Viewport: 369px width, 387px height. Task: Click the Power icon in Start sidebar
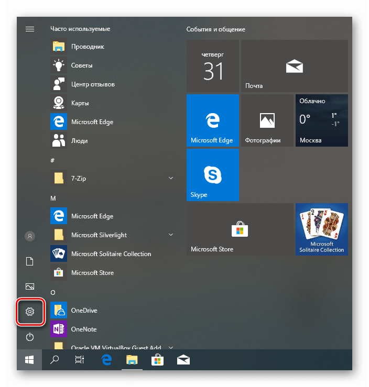click(30, 337)
